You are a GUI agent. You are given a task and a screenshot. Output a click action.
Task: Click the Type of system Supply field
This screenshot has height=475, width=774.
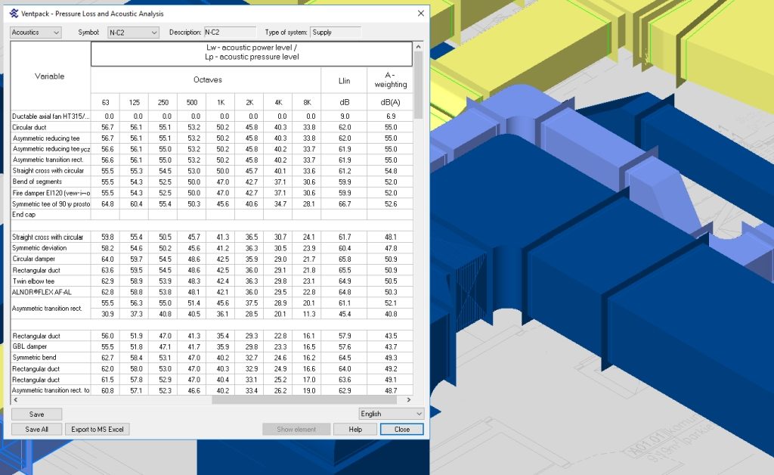coord(335,33)
